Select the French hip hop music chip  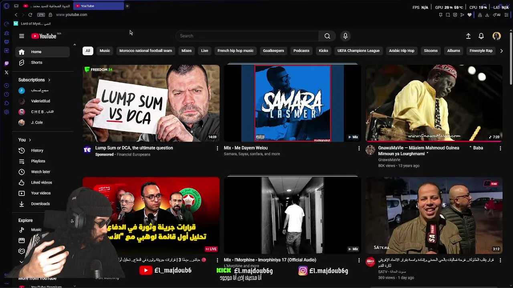(x=235, y=51)
